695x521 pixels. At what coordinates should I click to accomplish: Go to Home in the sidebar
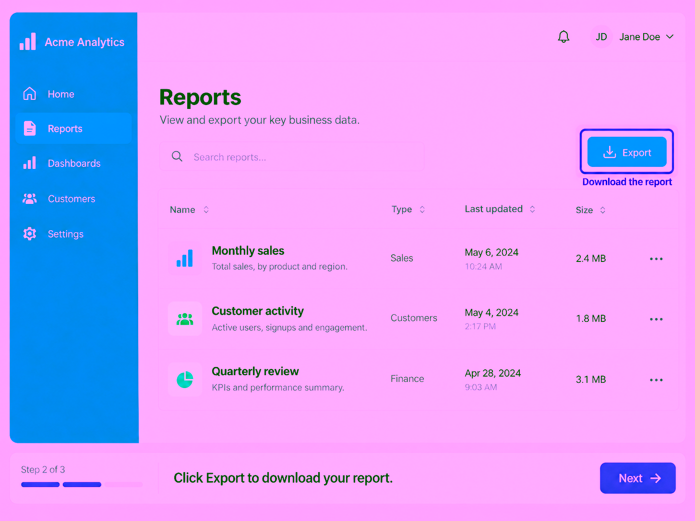pyautogui.click(x=73, y=94)
